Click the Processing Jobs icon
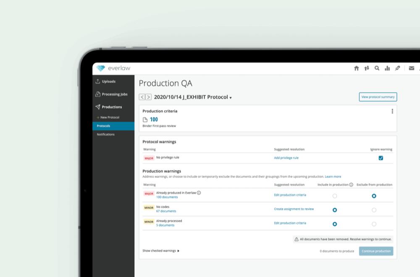 click(x=98, y=94)
